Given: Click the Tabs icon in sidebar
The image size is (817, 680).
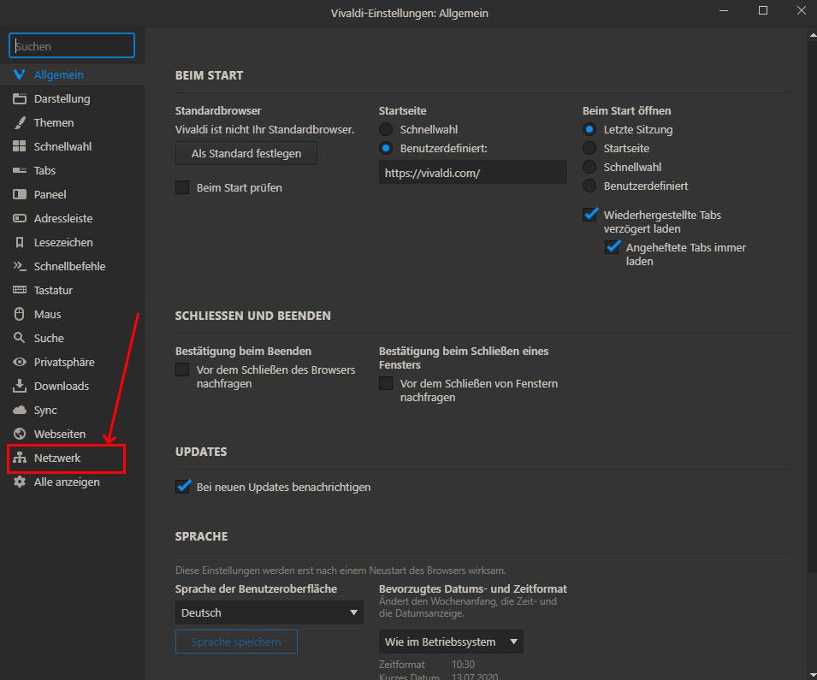Looking at the screenshot, I should [x=20, y=170].
